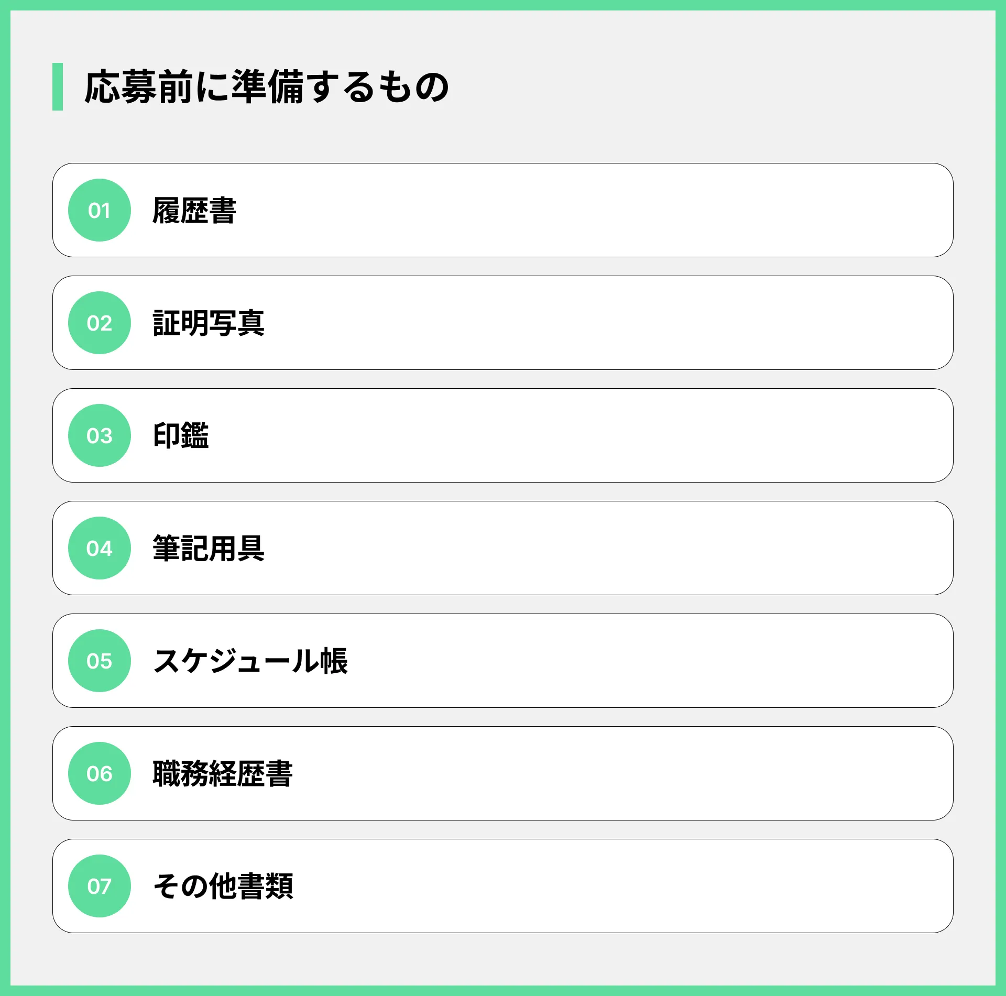This screenshot has height=996, width=1006.
Task: Click the 応募前に準備するもの heading
Action: 267,86
